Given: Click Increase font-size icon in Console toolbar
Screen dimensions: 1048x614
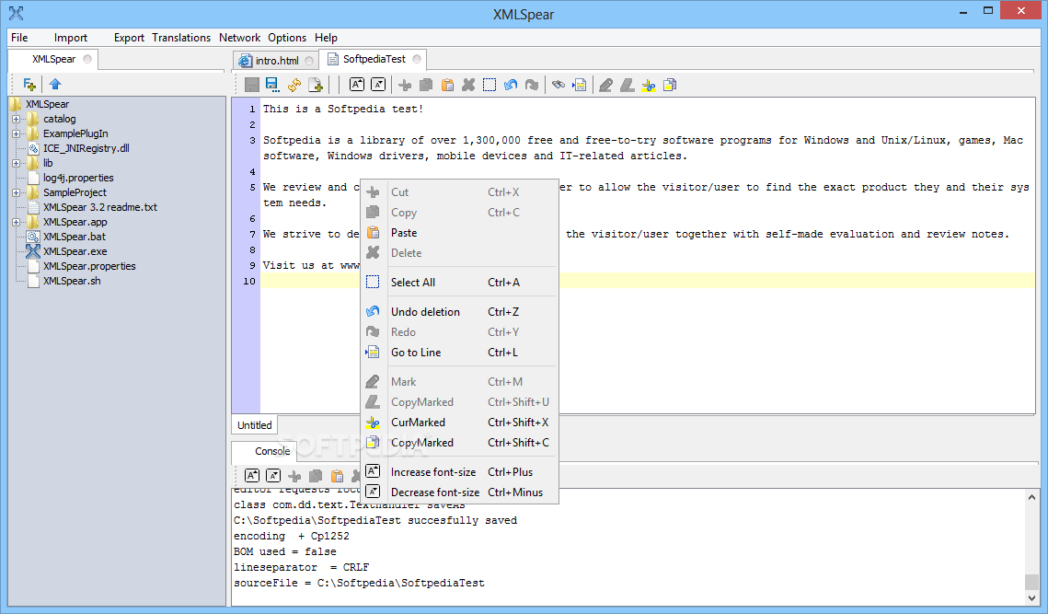Looking at the screenshot, I should [252, 476].
